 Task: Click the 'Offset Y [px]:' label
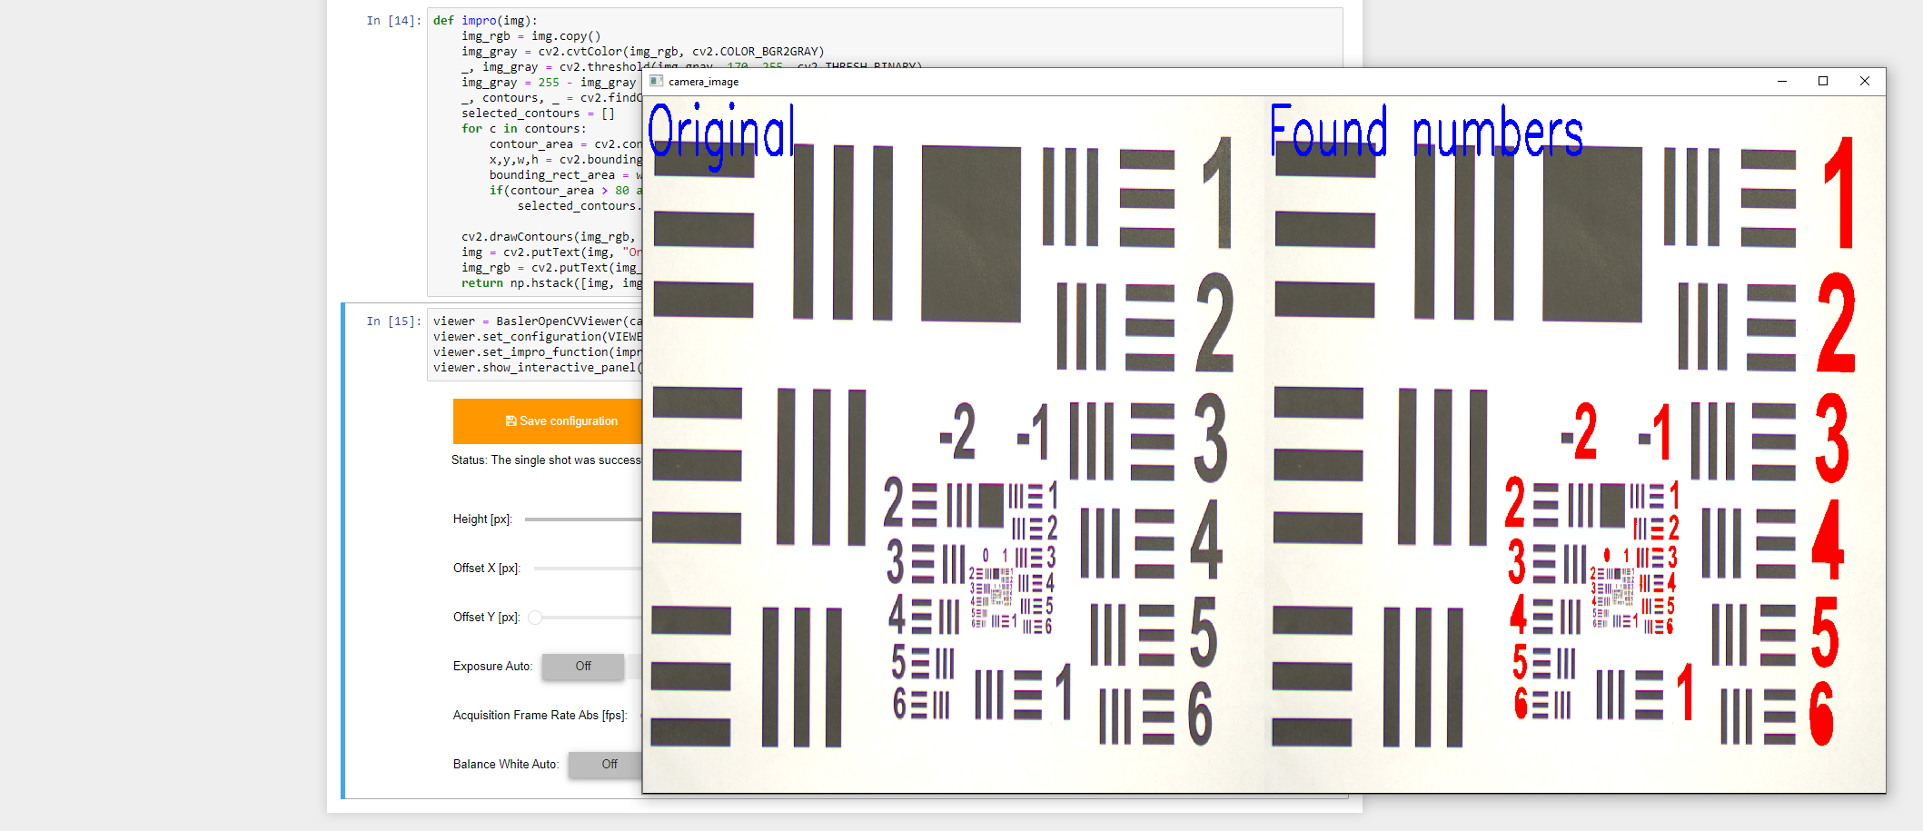coord(487,618)
